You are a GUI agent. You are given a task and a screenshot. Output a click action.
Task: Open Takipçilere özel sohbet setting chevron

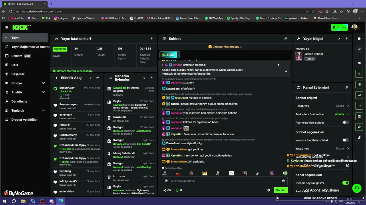click(x=348, y=114)
